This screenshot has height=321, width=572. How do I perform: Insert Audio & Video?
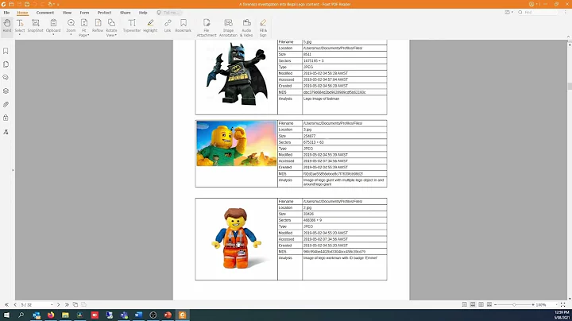point(246,28)
